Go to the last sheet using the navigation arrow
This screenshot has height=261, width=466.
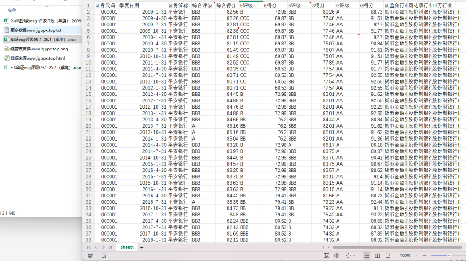[111, 247]
